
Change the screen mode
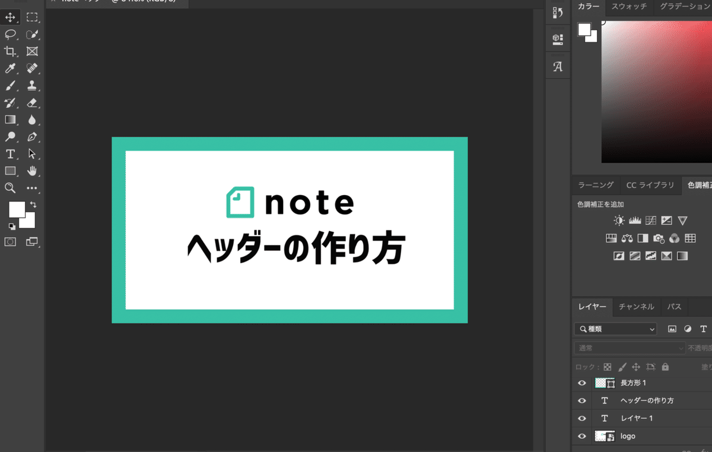pos(32,241)
